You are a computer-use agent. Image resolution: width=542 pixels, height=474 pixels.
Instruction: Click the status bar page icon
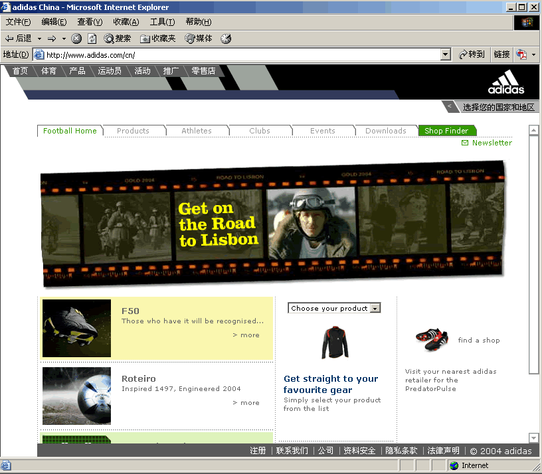tap(6, 465)
